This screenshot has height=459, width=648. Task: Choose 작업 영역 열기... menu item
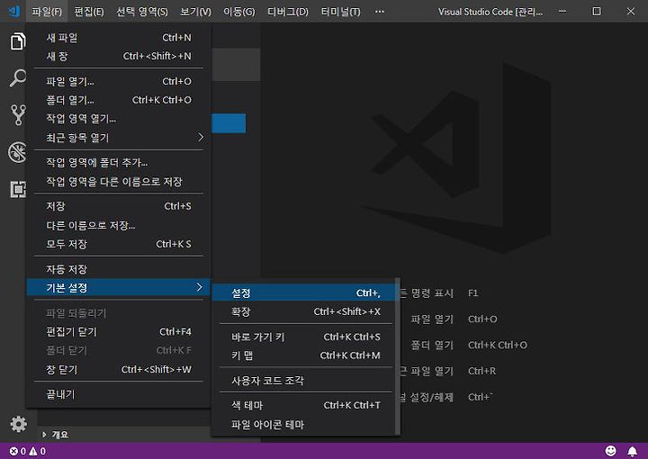[x=119, y=119]
